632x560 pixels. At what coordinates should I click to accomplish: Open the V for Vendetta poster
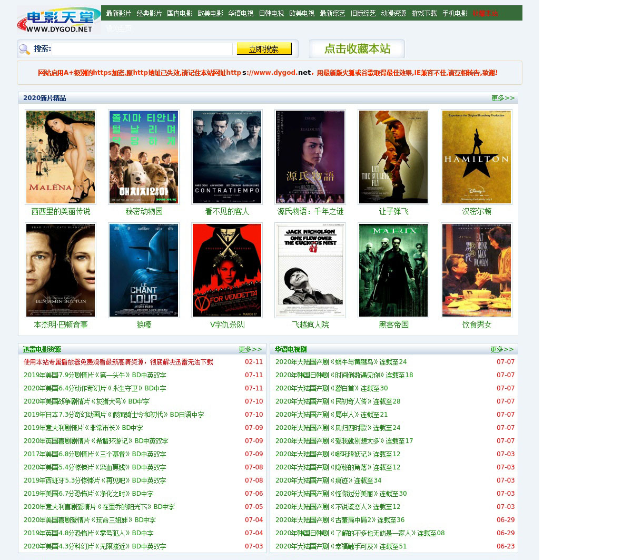point(227,270)
